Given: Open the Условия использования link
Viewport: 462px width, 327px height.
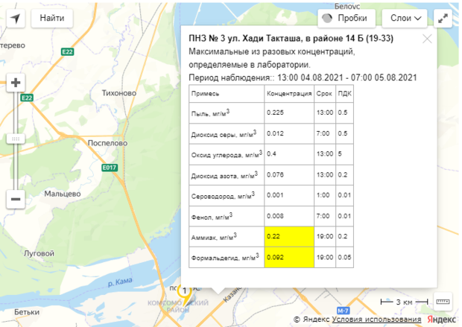Looking at the screenshot, I should (369, 320).
